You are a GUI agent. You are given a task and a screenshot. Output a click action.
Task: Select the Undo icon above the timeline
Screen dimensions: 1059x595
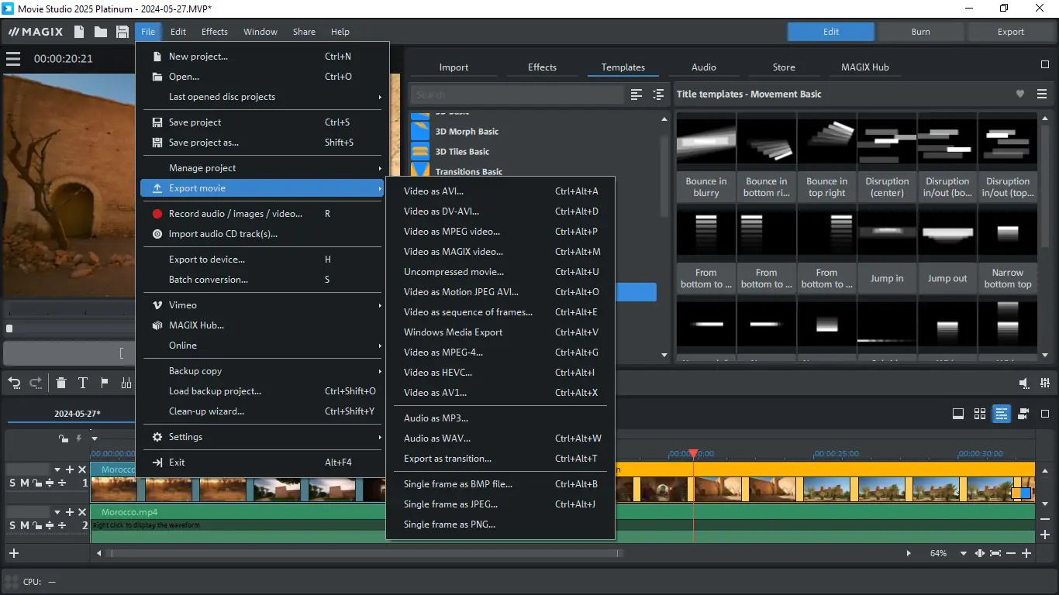coord(14,383)
